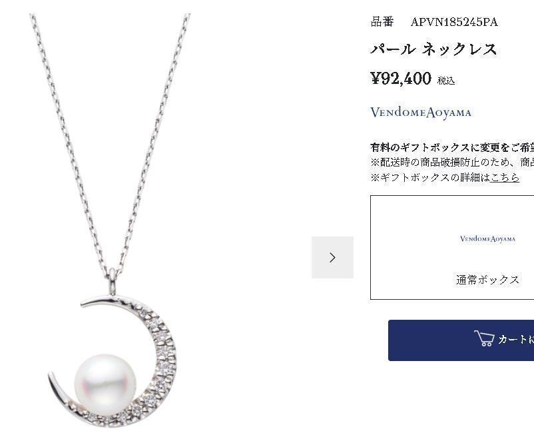Add to cart with the navy カート button
The width and height of the screenshot is (534, 433).
click(461, 340)
